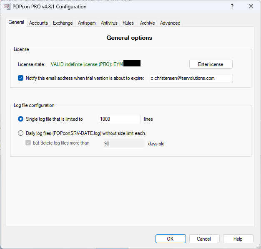
Task: Click the POPcon app icon in title bar
Action: click(7, 7)
